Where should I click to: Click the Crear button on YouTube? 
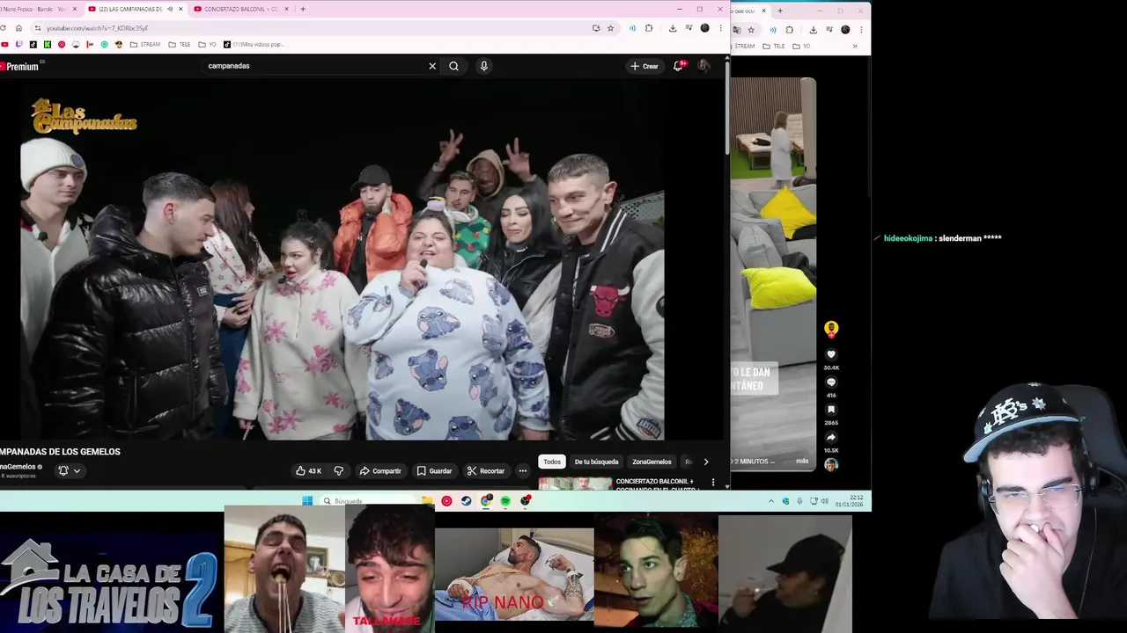click(x=645, y=66)
